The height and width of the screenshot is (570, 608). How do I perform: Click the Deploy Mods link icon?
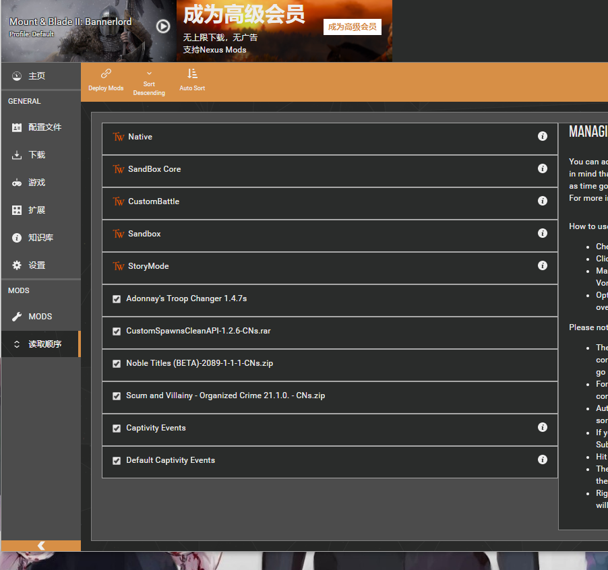106,73
